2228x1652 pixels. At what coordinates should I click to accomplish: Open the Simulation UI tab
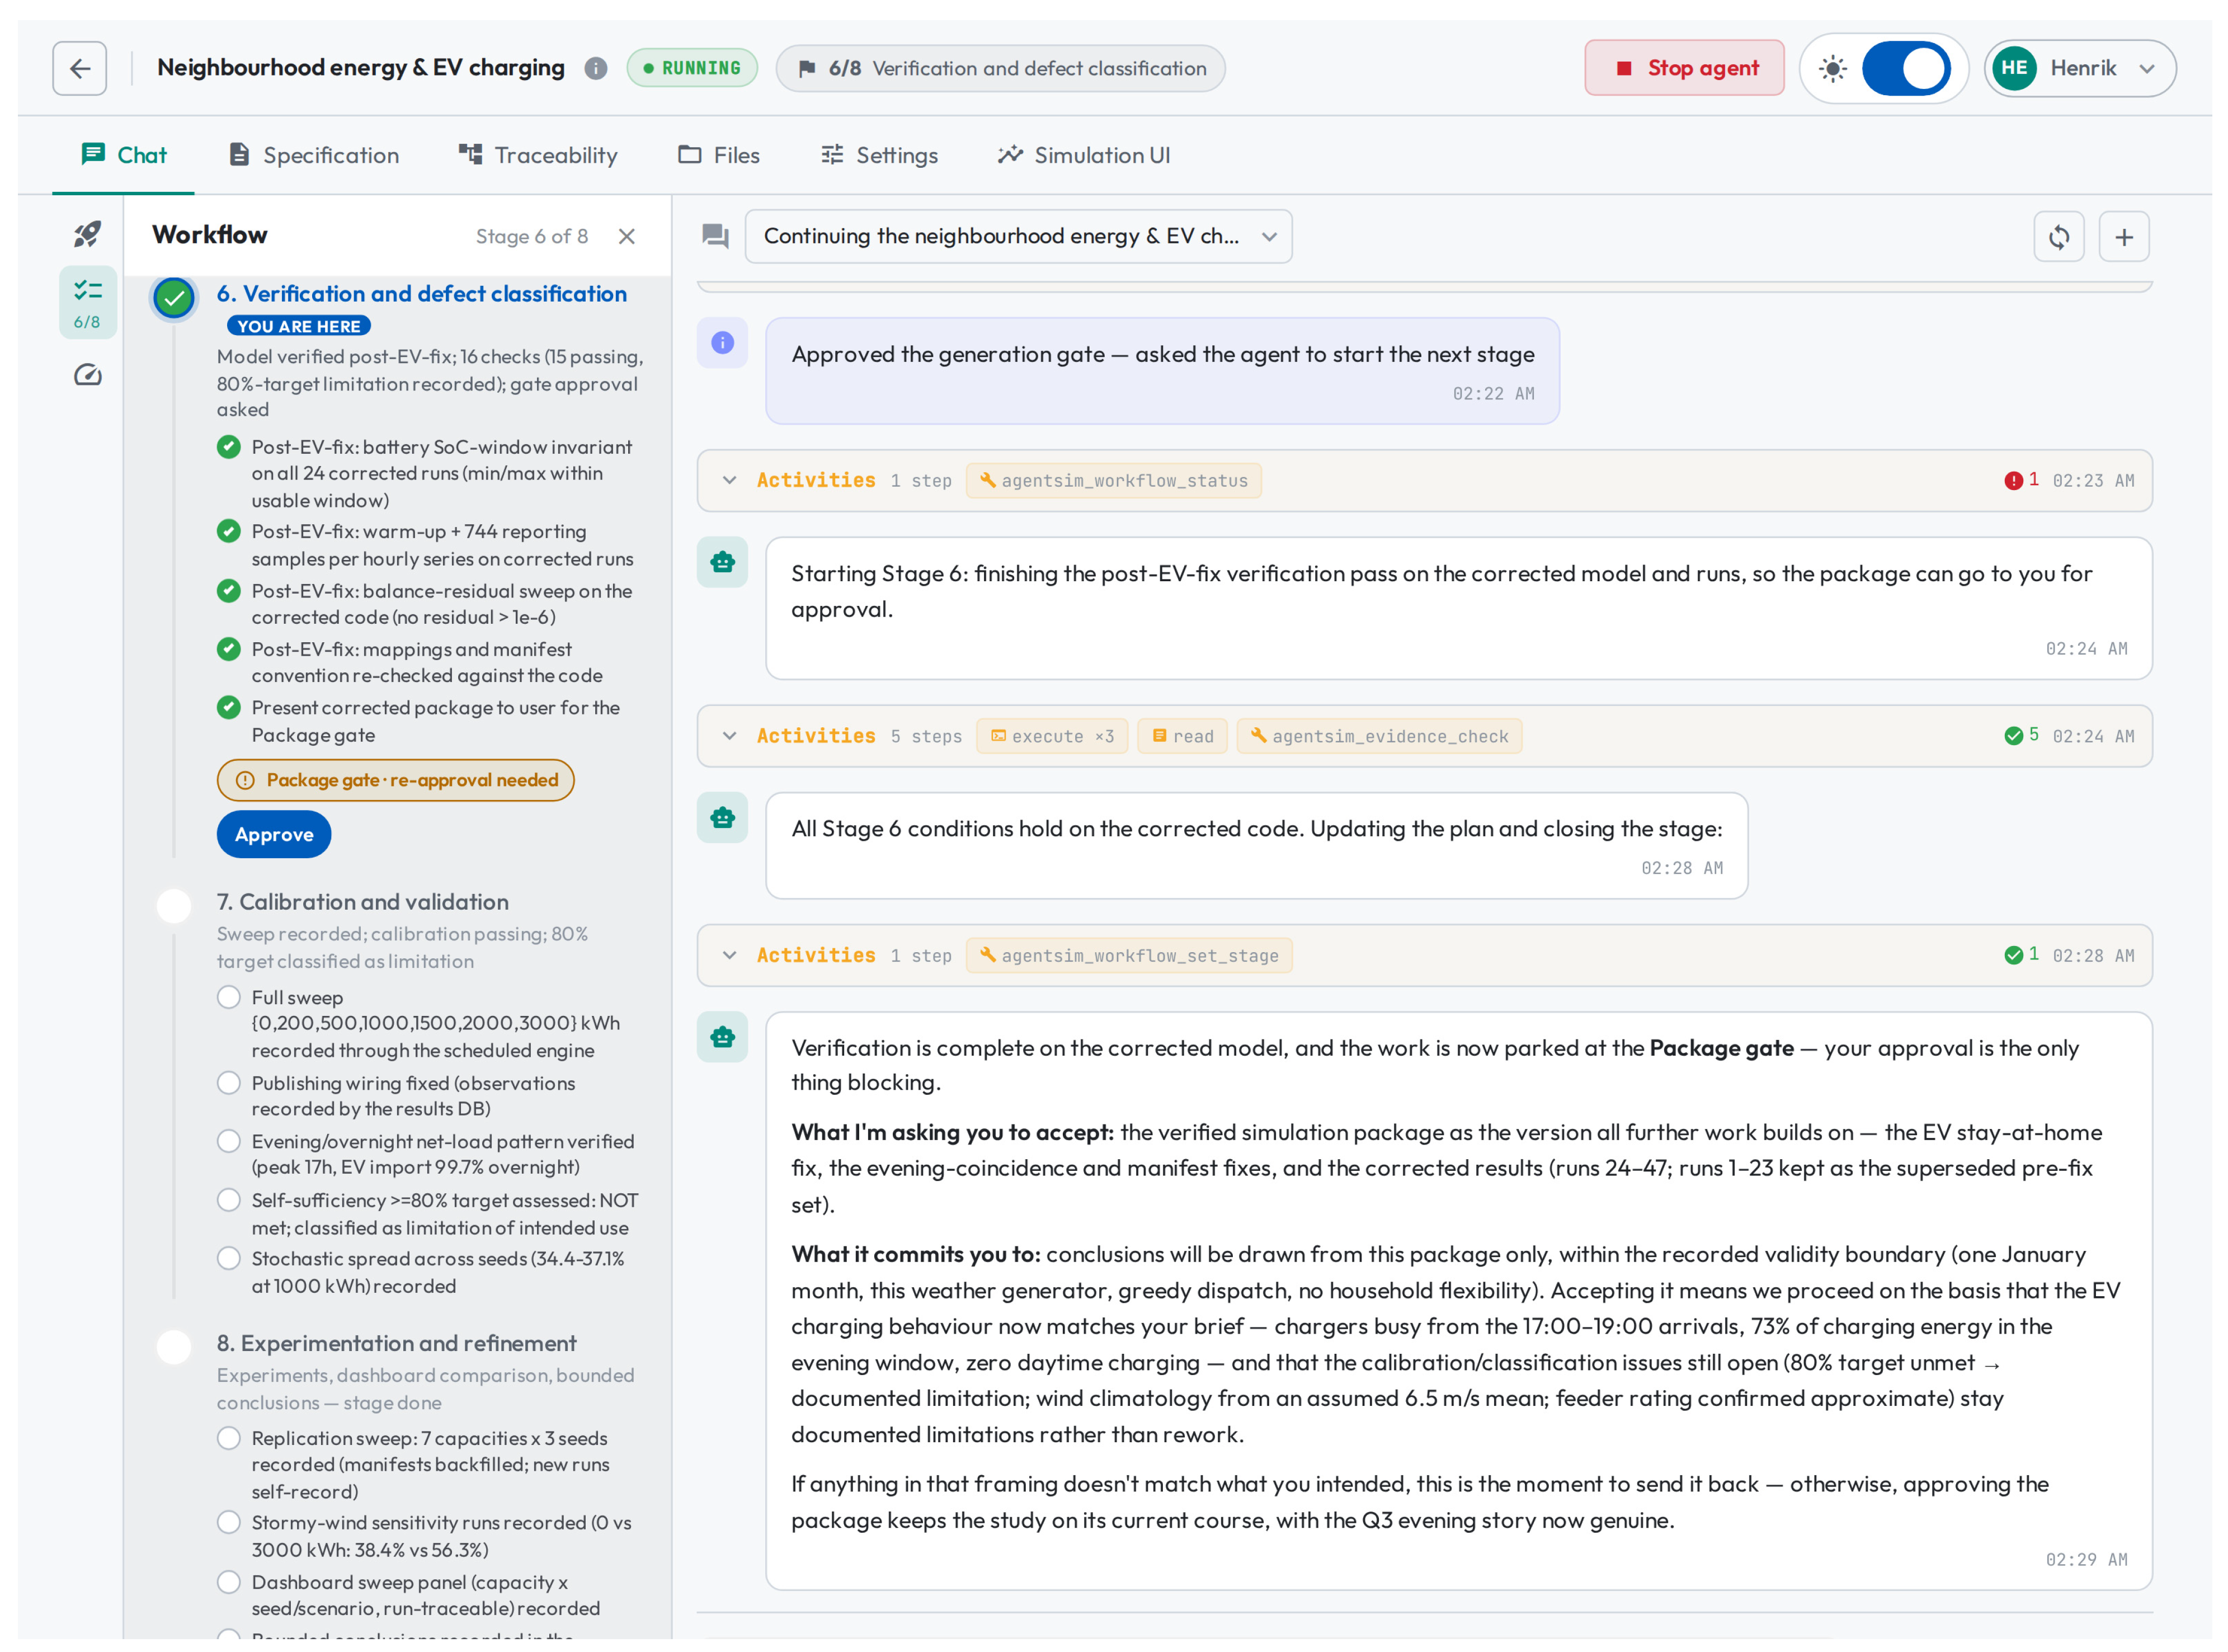point(1084,155)
